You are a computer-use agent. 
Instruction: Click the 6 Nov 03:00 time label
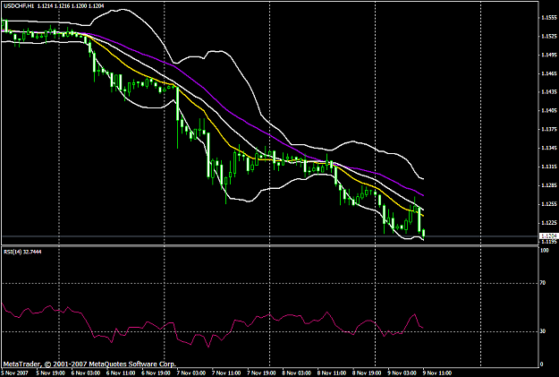tap(85, 373)
